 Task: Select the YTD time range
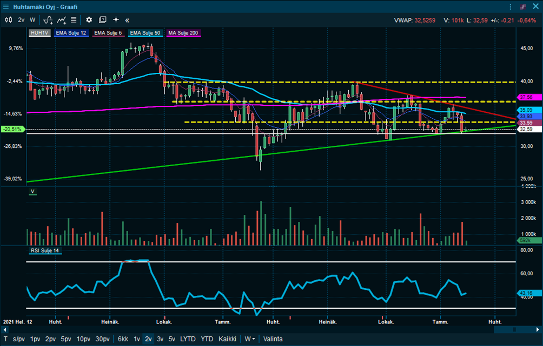207,339
